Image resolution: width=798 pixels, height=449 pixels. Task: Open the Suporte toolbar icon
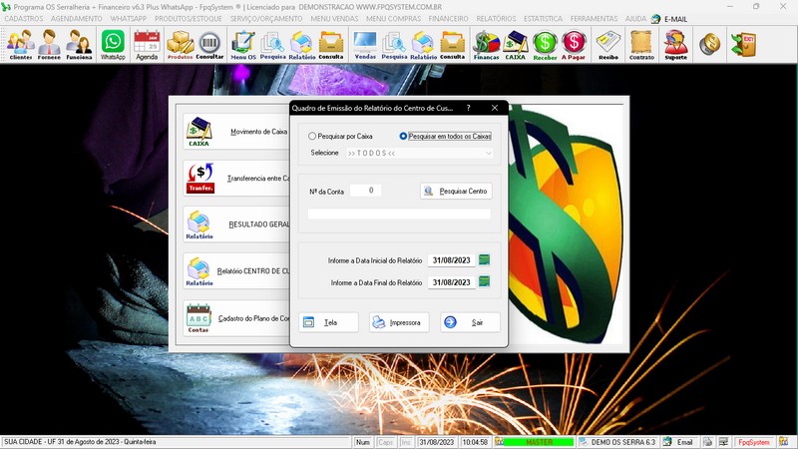675,44
